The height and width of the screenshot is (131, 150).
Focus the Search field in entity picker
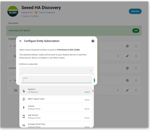57,80
